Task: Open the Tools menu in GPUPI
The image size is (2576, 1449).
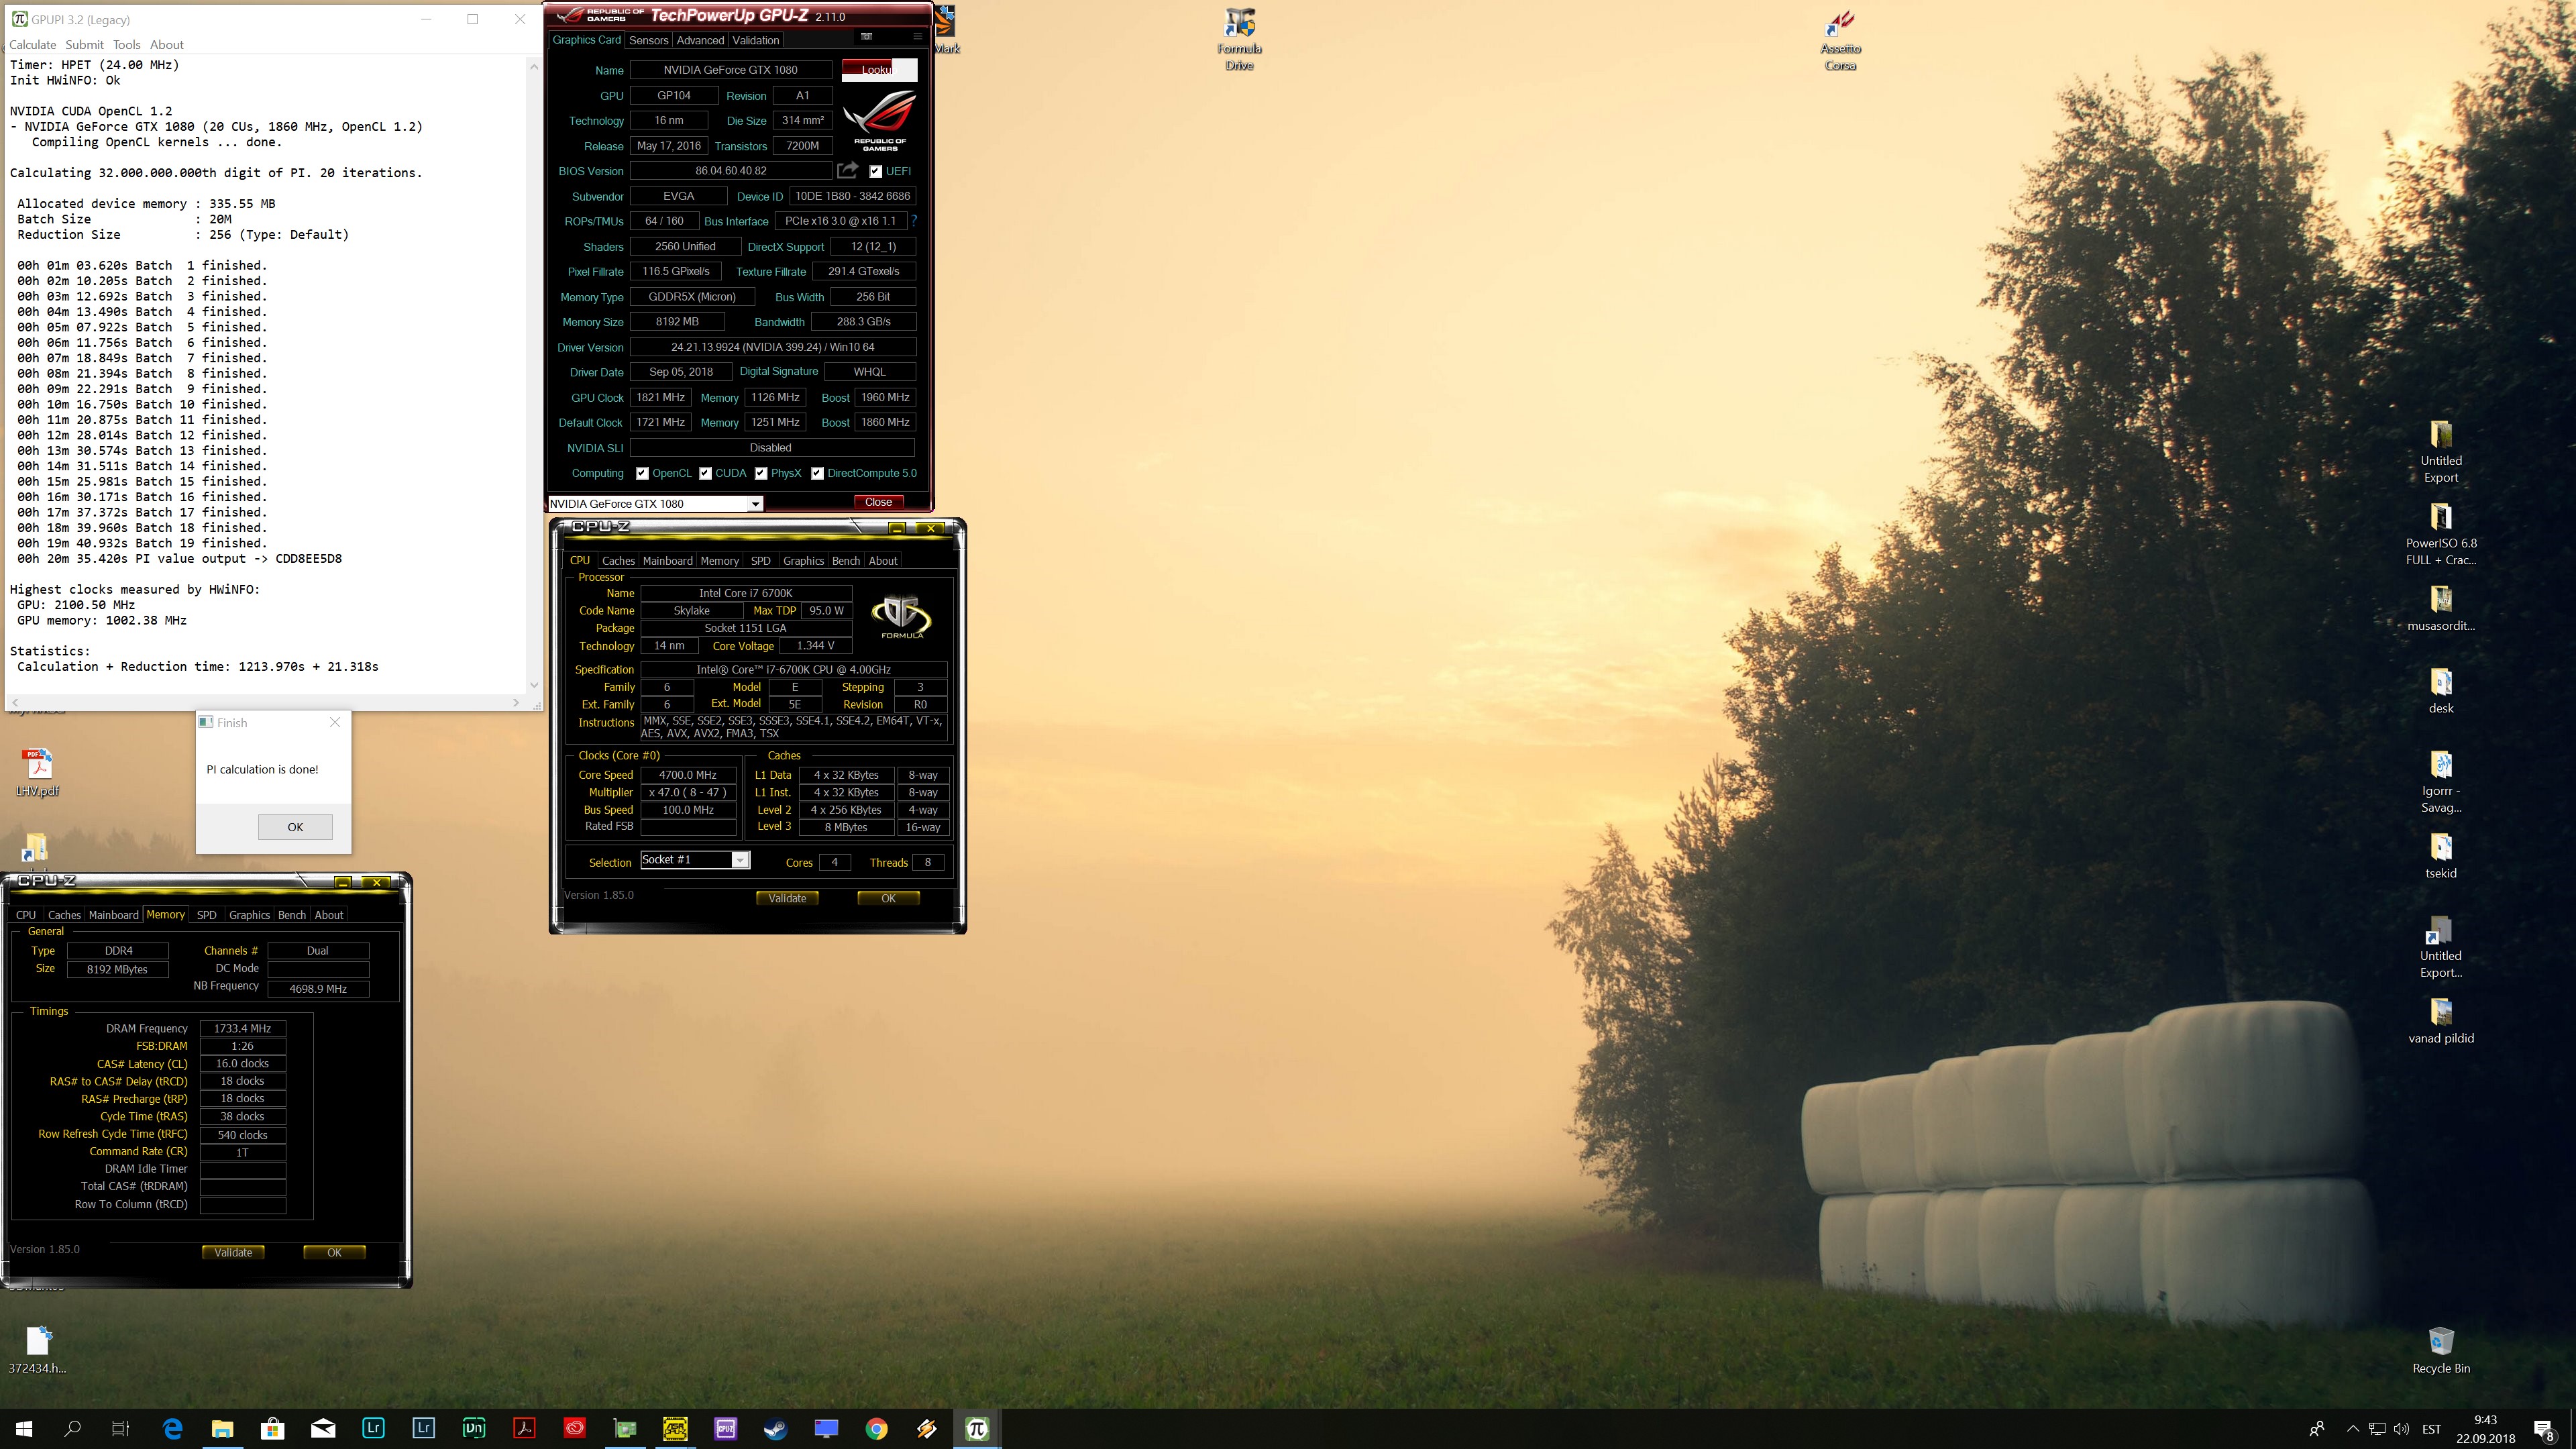Action: [x=126, y=44]
